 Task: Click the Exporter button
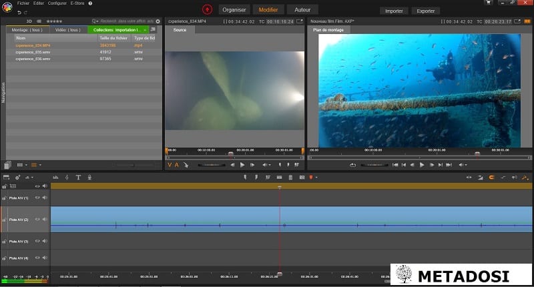pyautogui.click(x=426, y=11)
